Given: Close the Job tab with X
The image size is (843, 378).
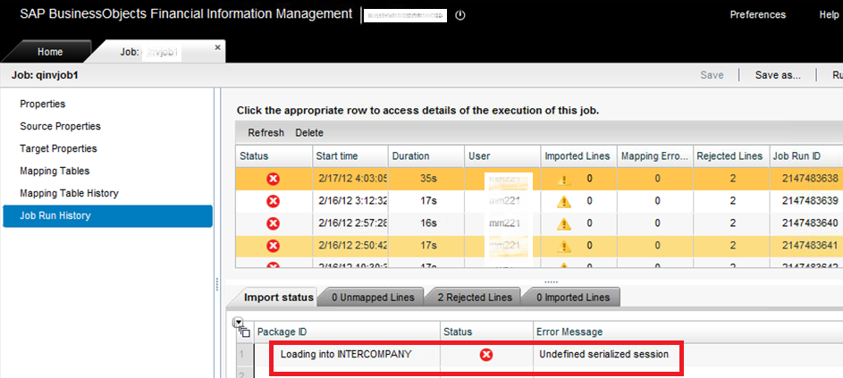Looking at the screenshot, I should [217, 47].
